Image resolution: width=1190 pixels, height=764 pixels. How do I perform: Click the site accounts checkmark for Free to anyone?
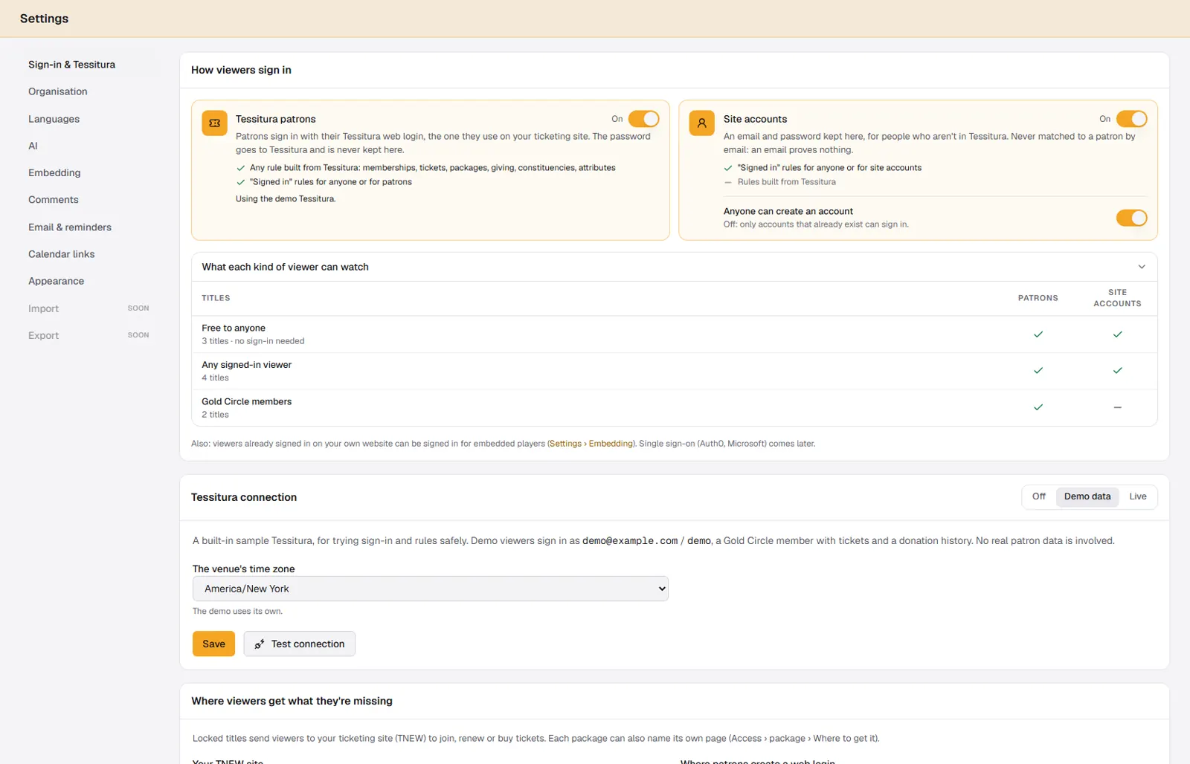point(1117,334)
